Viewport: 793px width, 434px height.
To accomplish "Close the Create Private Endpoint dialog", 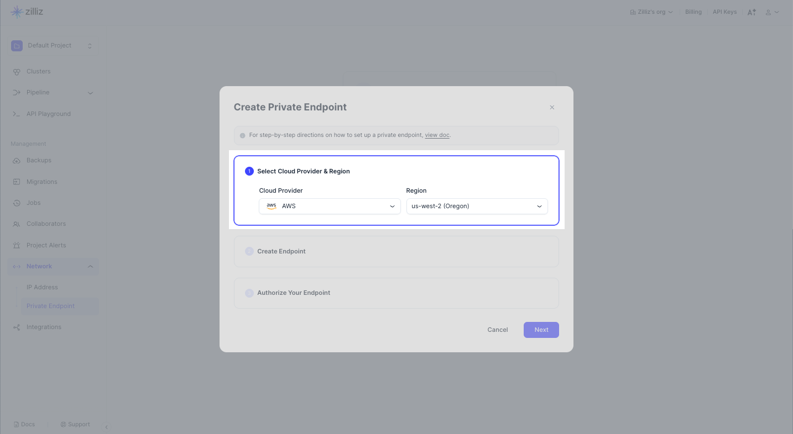I will (x=552, y=108).
